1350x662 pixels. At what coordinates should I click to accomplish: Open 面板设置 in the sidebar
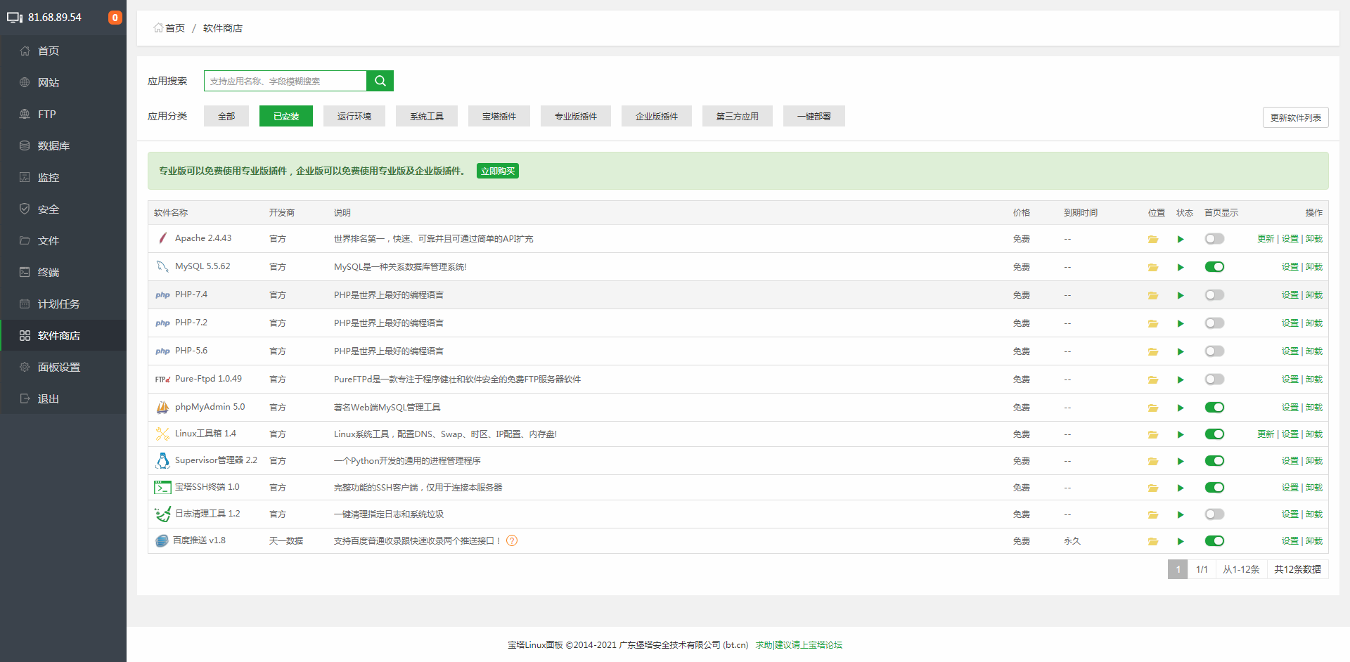pos(63,367)
